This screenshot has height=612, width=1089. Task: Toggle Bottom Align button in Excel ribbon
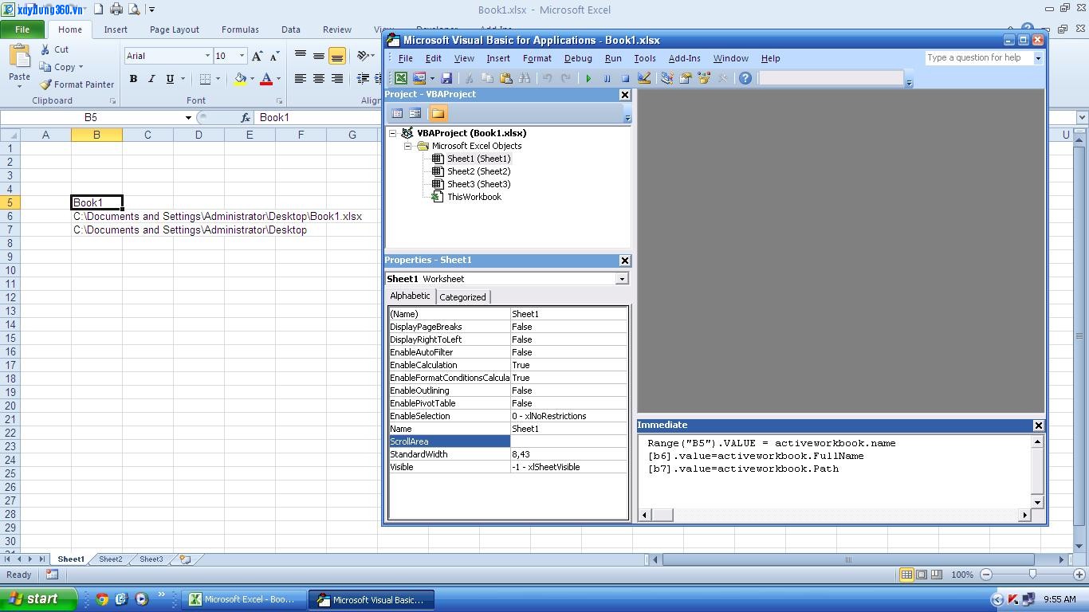[x=336, y=56]
